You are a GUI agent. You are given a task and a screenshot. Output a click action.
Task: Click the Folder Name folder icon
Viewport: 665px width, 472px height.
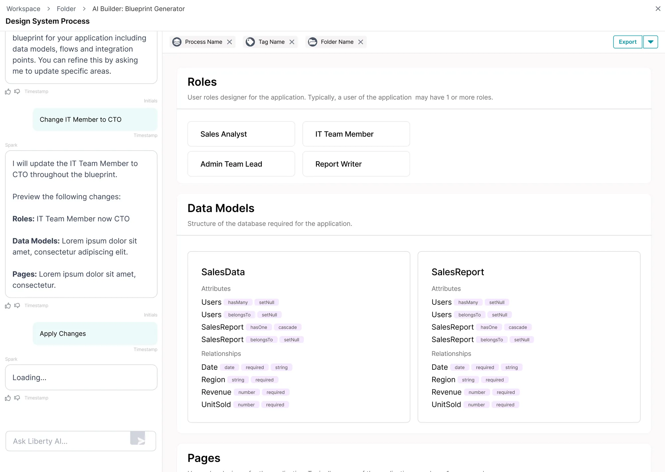313,42
